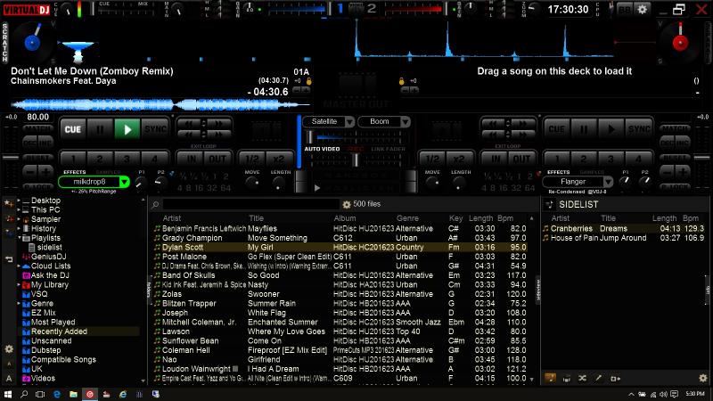Select the sidelist playlist in tree
713x401 pixels.
(50, 248)
